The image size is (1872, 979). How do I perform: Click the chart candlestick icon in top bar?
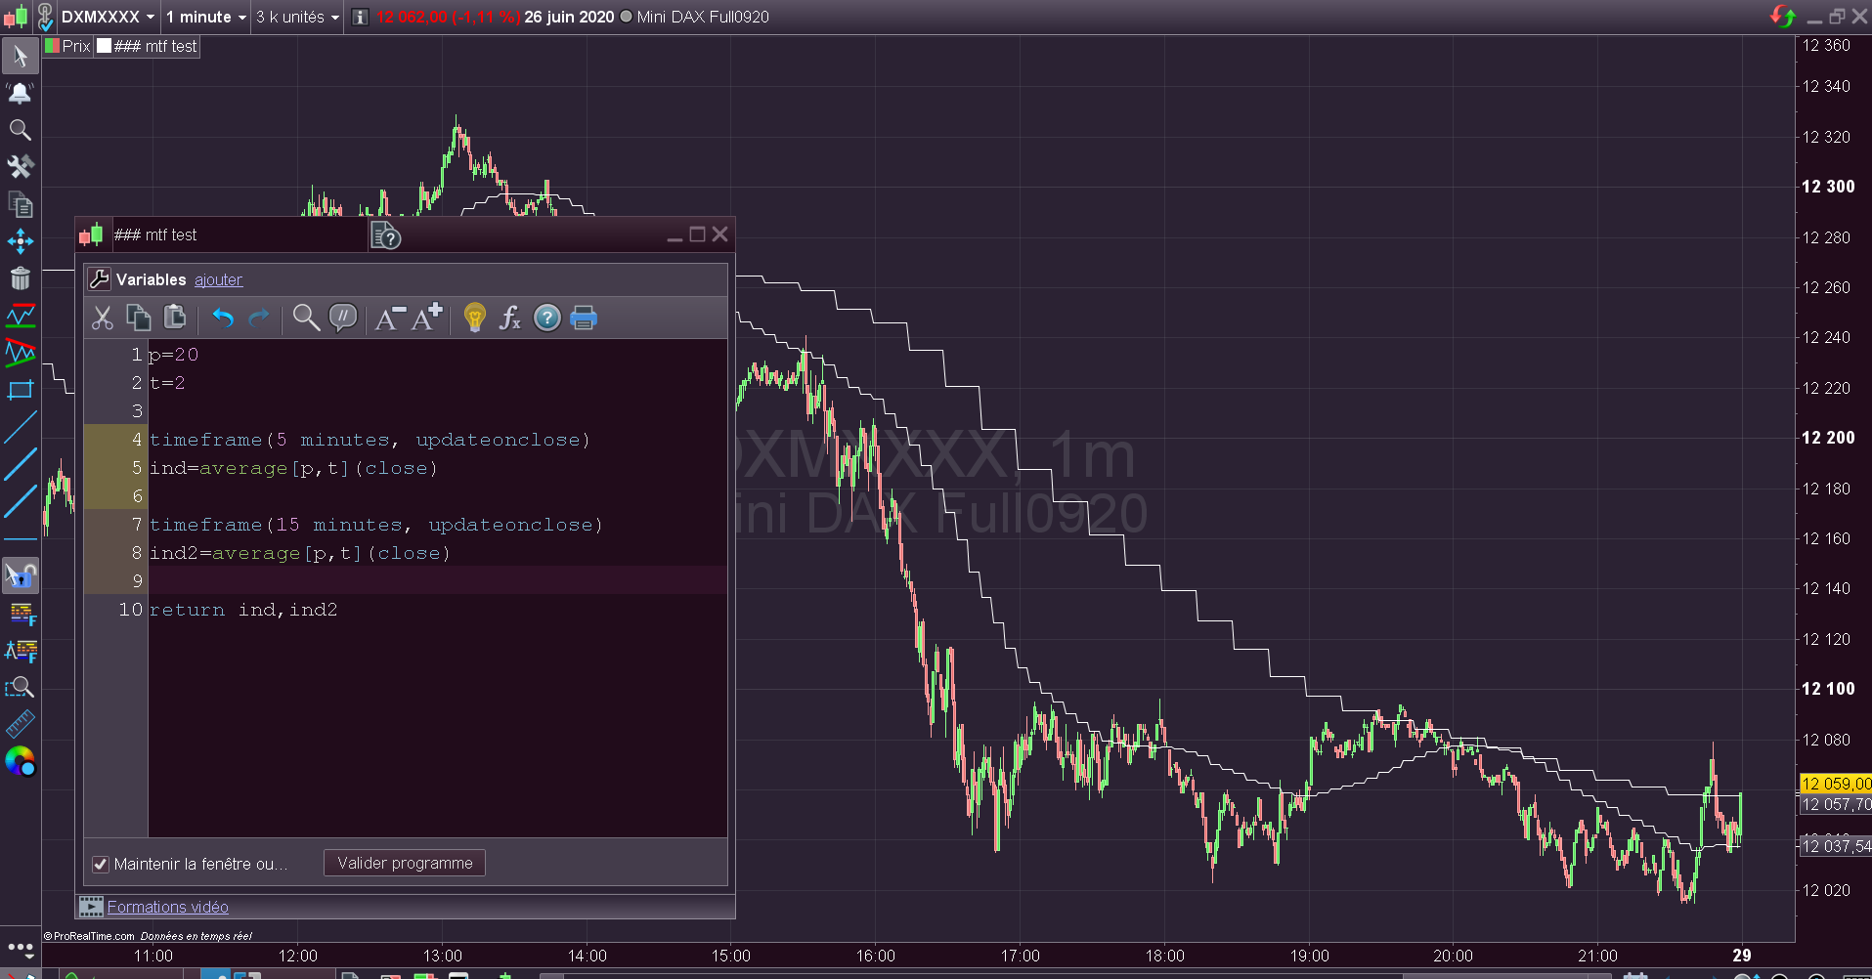tap(16, 17)
